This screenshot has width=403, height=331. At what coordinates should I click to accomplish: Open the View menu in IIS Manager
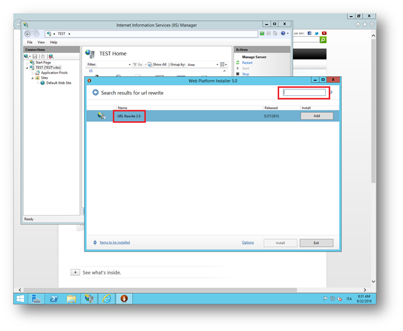tap(41, 42)
